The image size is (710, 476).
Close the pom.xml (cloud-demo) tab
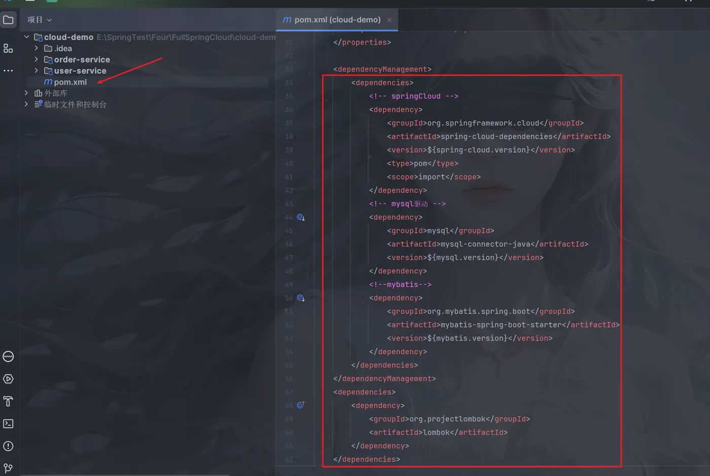389,20
